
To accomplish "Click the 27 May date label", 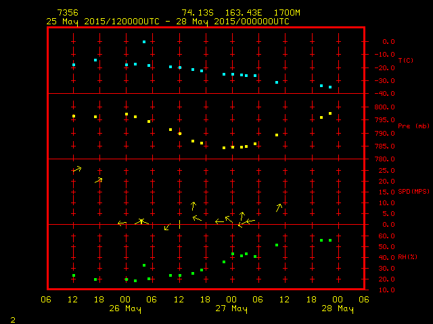I will coord(232,309).
